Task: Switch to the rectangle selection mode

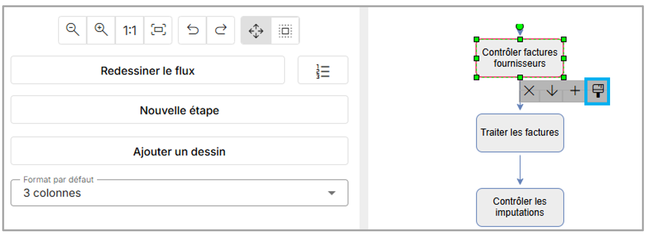Action: click(x=285, y=30)
